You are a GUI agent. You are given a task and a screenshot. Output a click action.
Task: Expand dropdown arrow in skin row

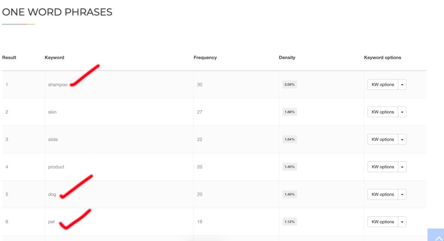[x=402, y=112]
